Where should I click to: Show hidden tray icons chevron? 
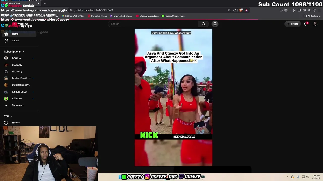[x=287, y=177]
